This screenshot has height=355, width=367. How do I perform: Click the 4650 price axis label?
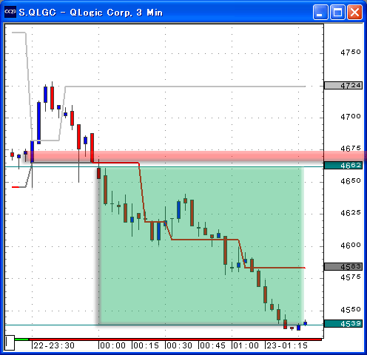point(351,181)
